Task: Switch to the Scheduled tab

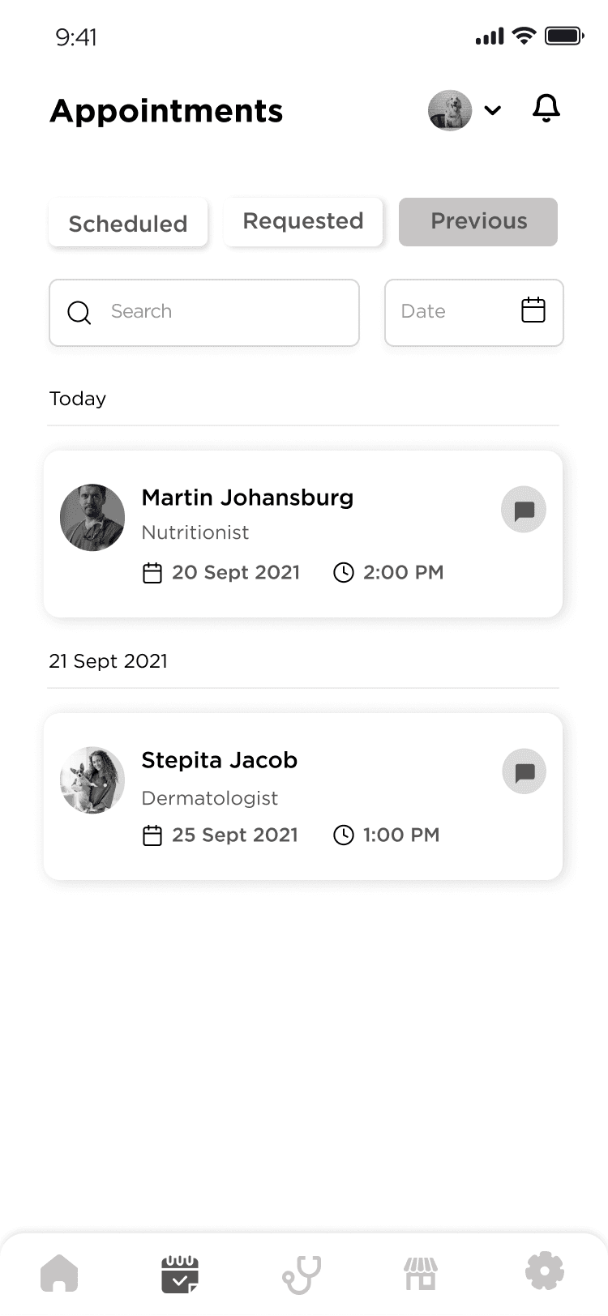Action: click(128, 223)
